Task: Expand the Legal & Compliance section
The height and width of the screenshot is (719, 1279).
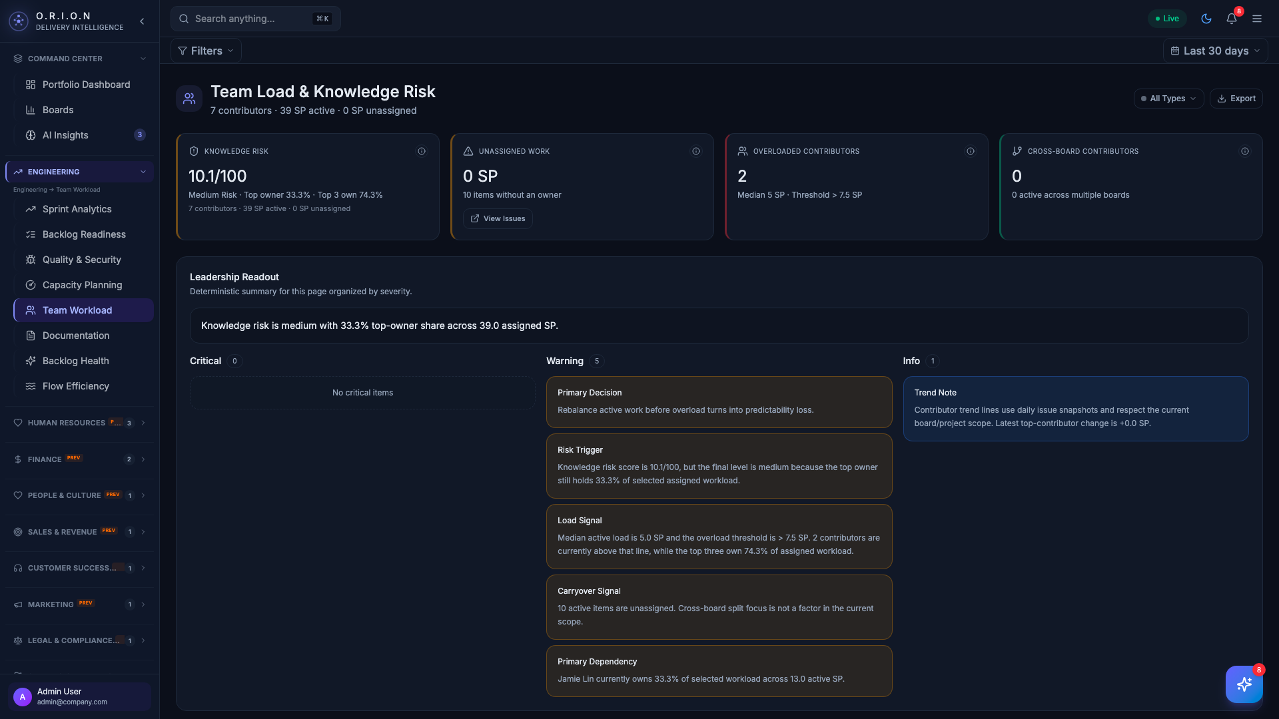Action: tap(80, 640)
